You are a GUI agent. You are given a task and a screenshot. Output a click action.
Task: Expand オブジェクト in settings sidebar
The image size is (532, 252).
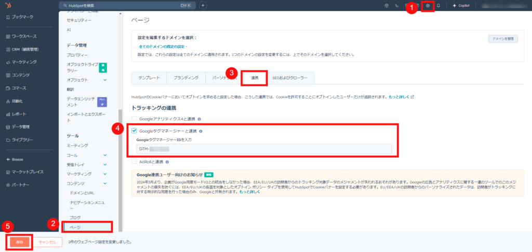pos(105,80)
